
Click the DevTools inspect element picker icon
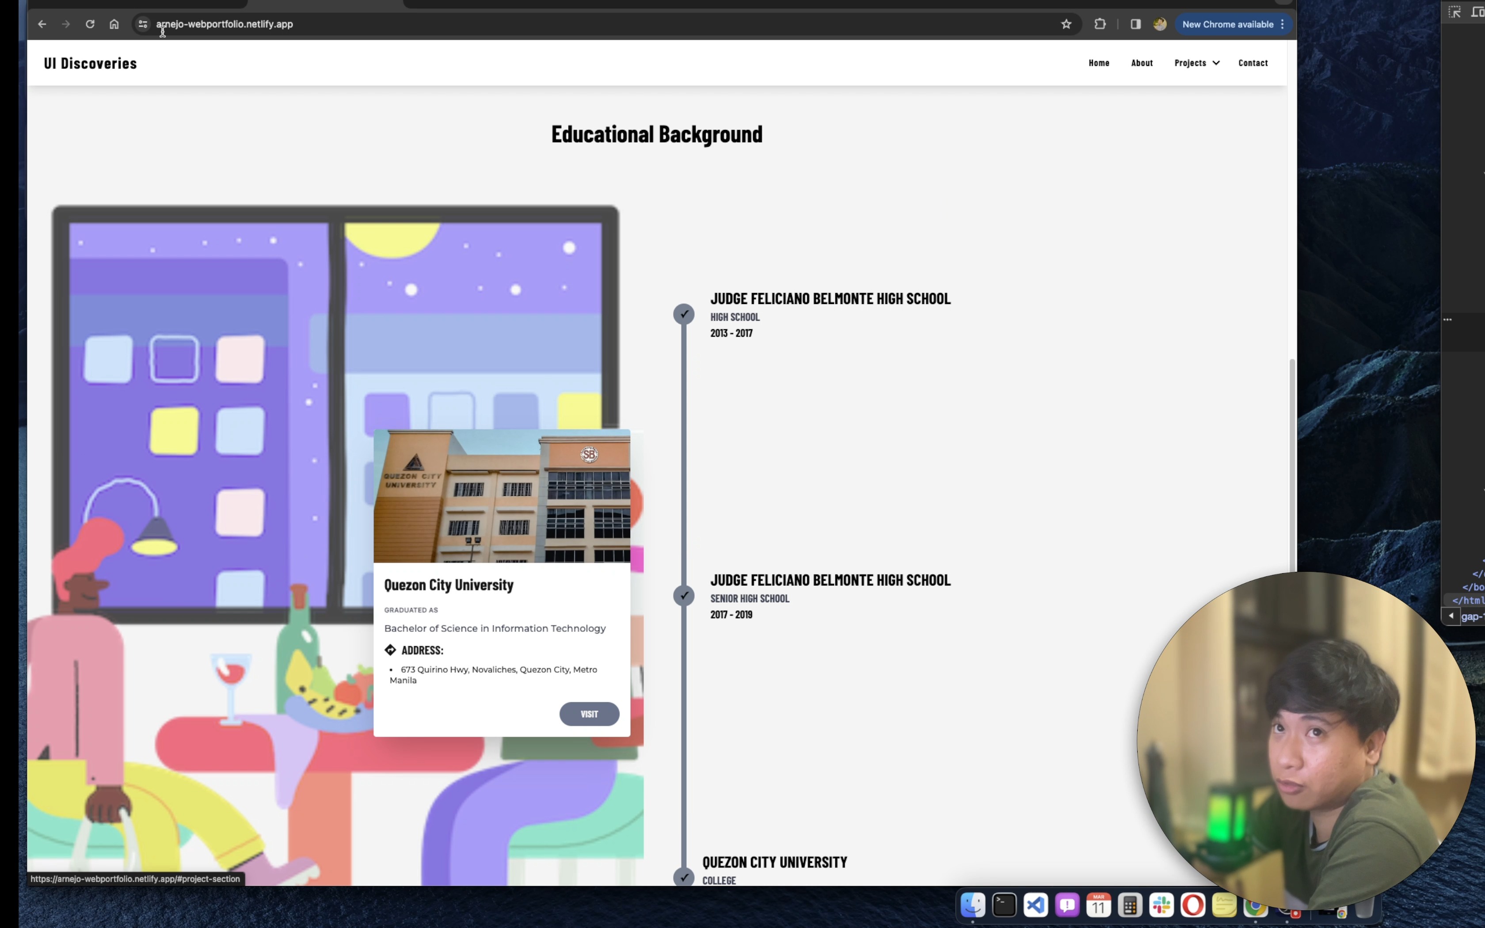[1455, 12]
